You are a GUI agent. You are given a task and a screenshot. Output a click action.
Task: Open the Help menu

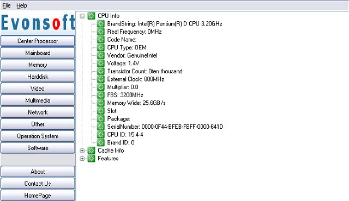tap(22, 5)
